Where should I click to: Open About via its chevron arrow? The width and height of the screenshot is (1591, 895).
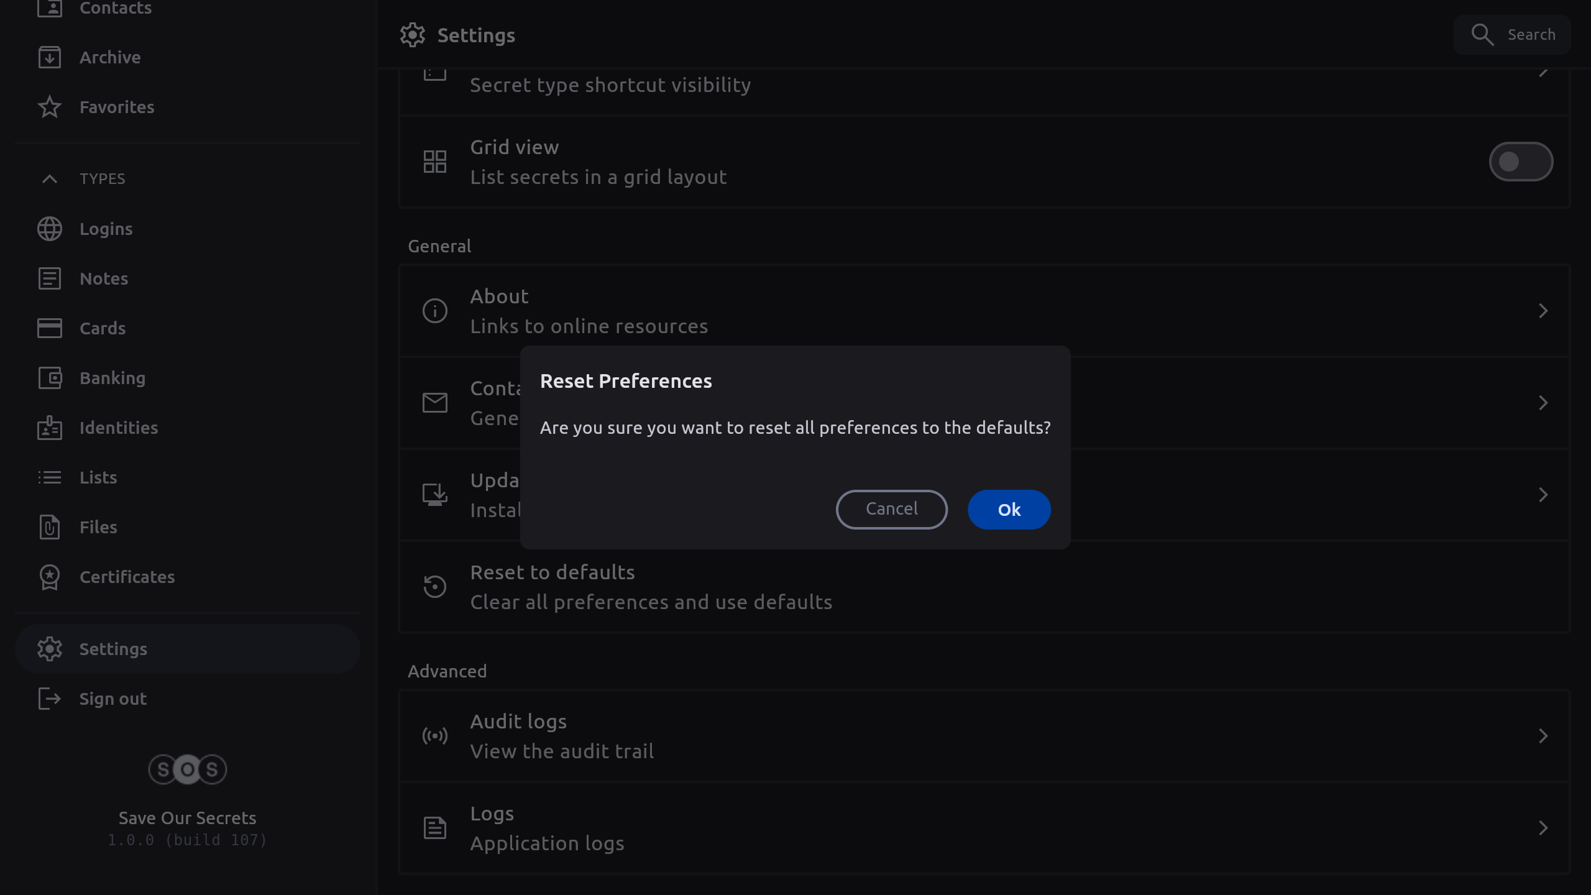click(1543, 311)
